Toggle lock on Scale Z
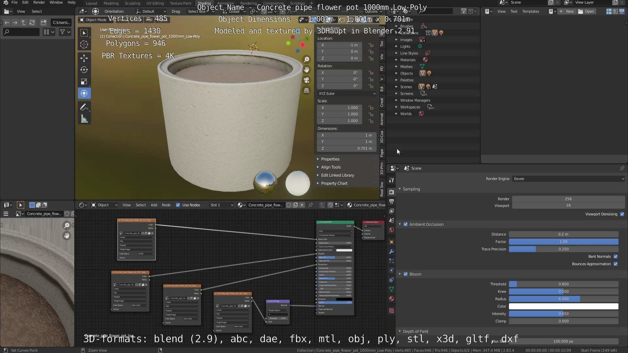The width and height of the screenshot is (628, 353). (371, 121)
